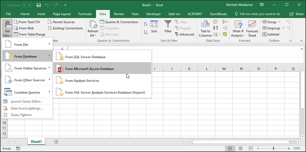Select the Sheet1 tab
306x152 pixels.
(x=36, y=141)
